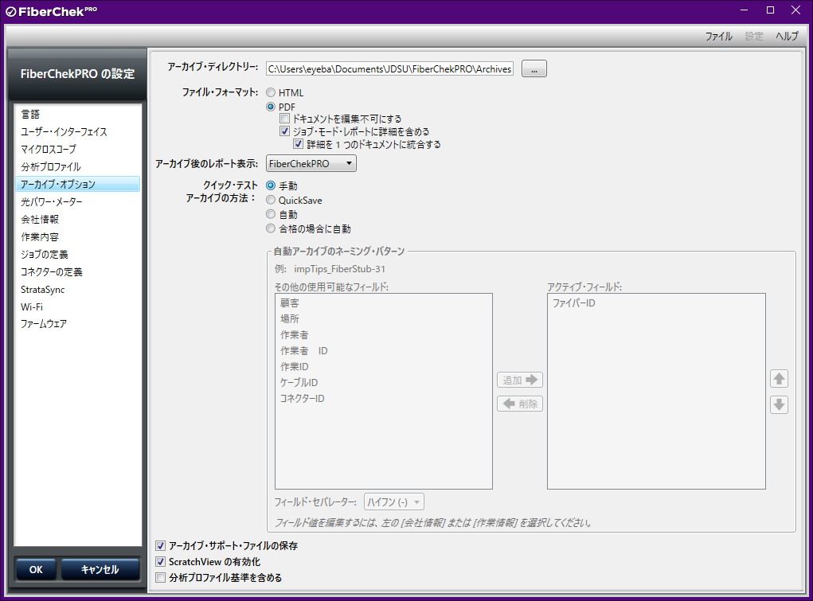Select マイクロスコープ in settings list
This screenshot has height=601, width=813.
(78, 150)
